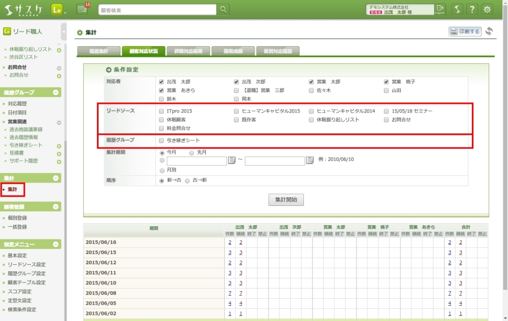Open the Le product switcher dropdown
508x321 pixels.
click(58, 10)
